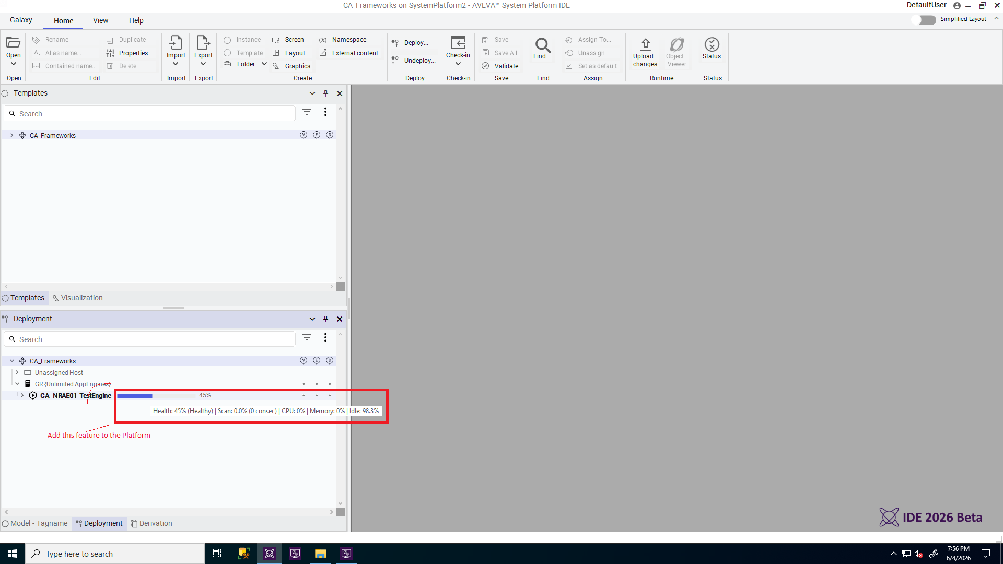1003x564 pixels.
Task: Switch to the Derivation tab
Action: [151, 524]
